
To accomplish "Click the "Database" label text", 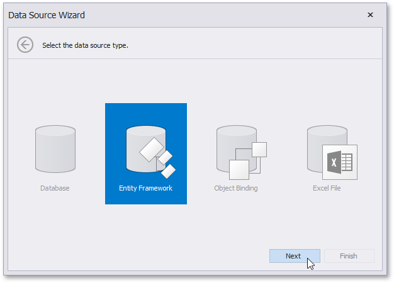I will 55,188.
